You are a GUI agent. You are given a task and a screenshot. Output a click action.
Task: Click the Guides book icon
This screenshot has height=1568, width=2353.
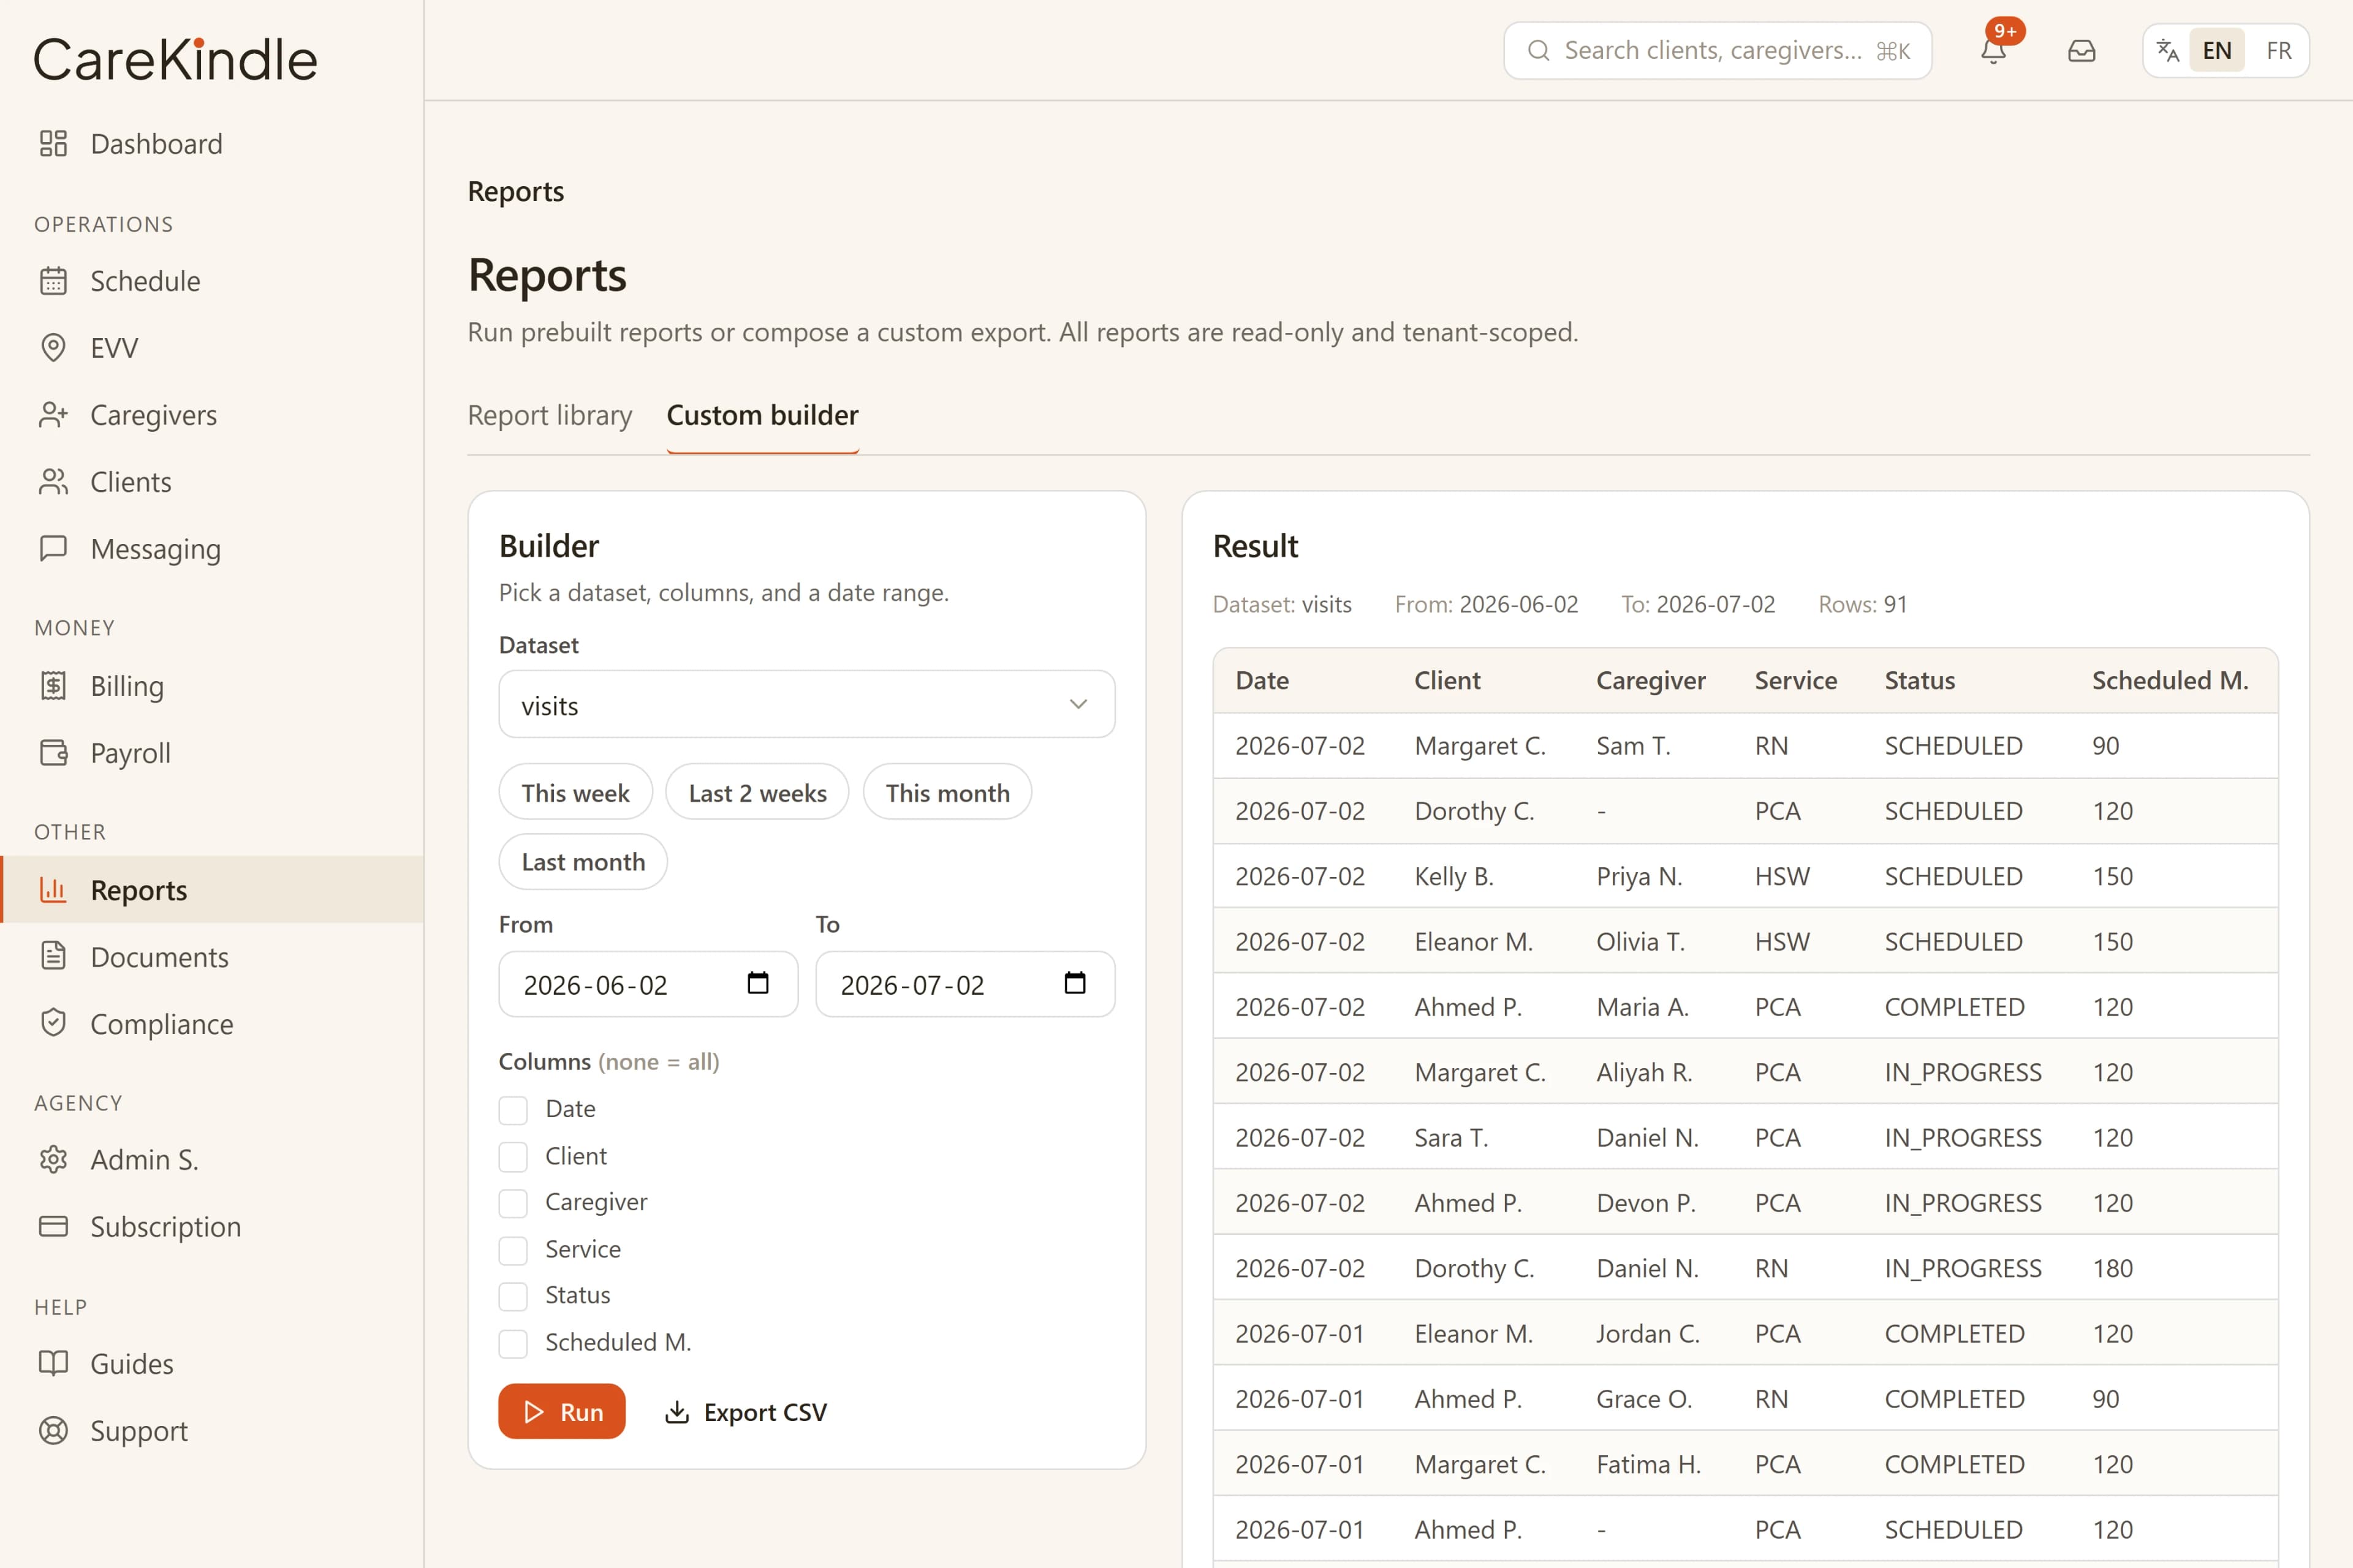pyautogui.click(x=53, y=1363)
